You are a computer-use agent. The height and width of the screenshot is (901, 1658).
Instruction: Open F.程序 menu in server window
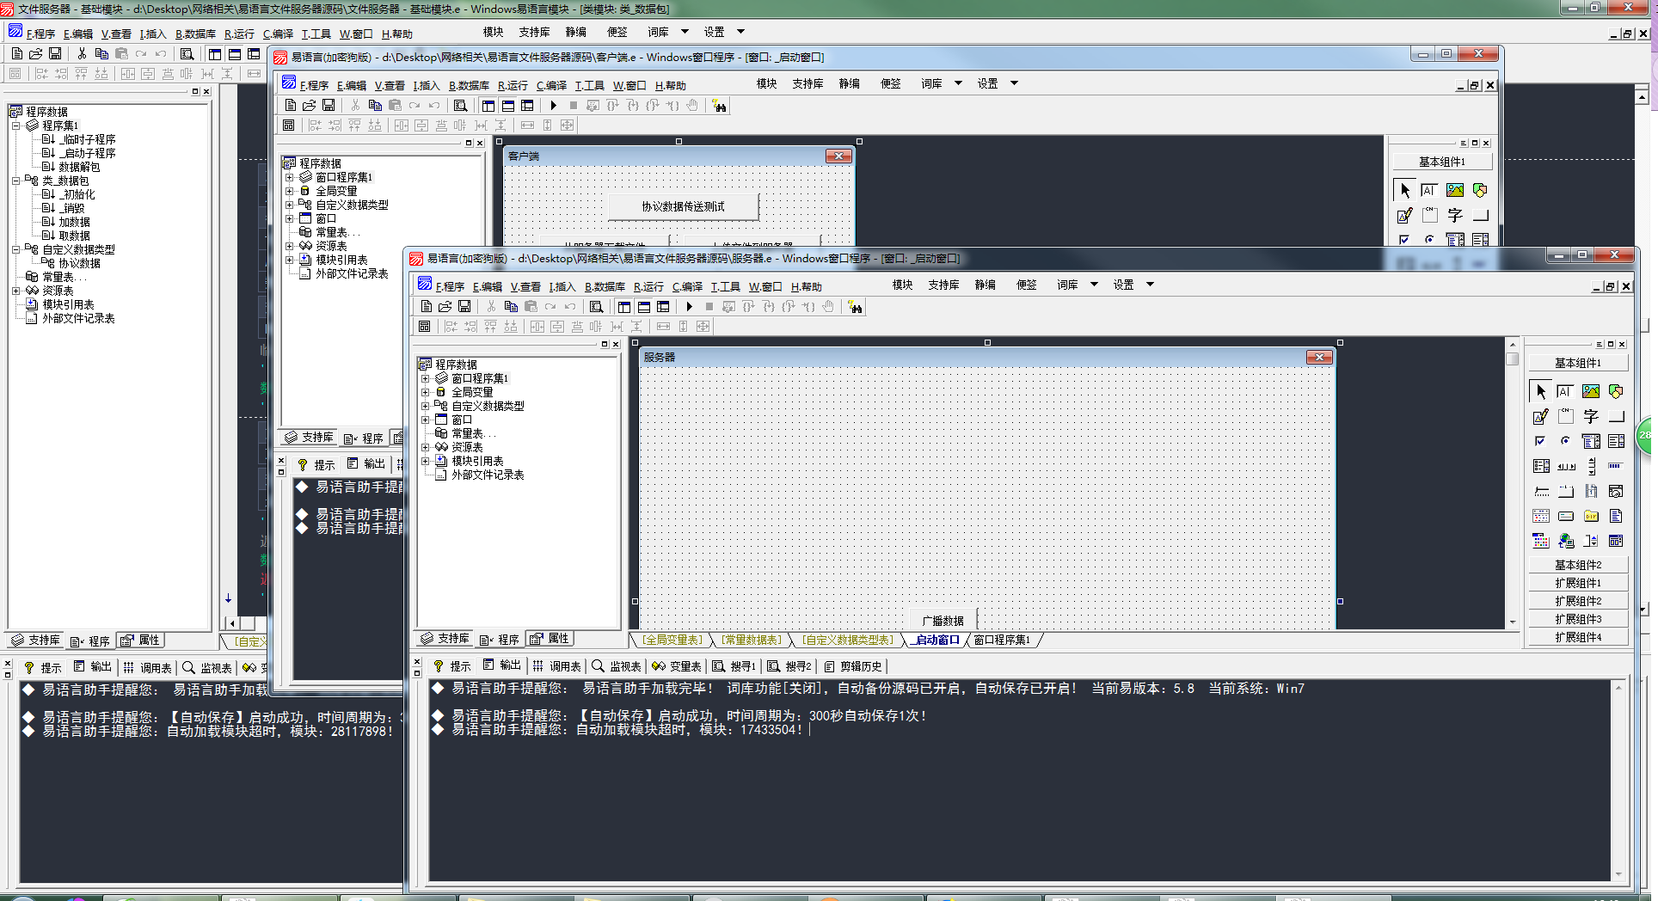[450, 286]
